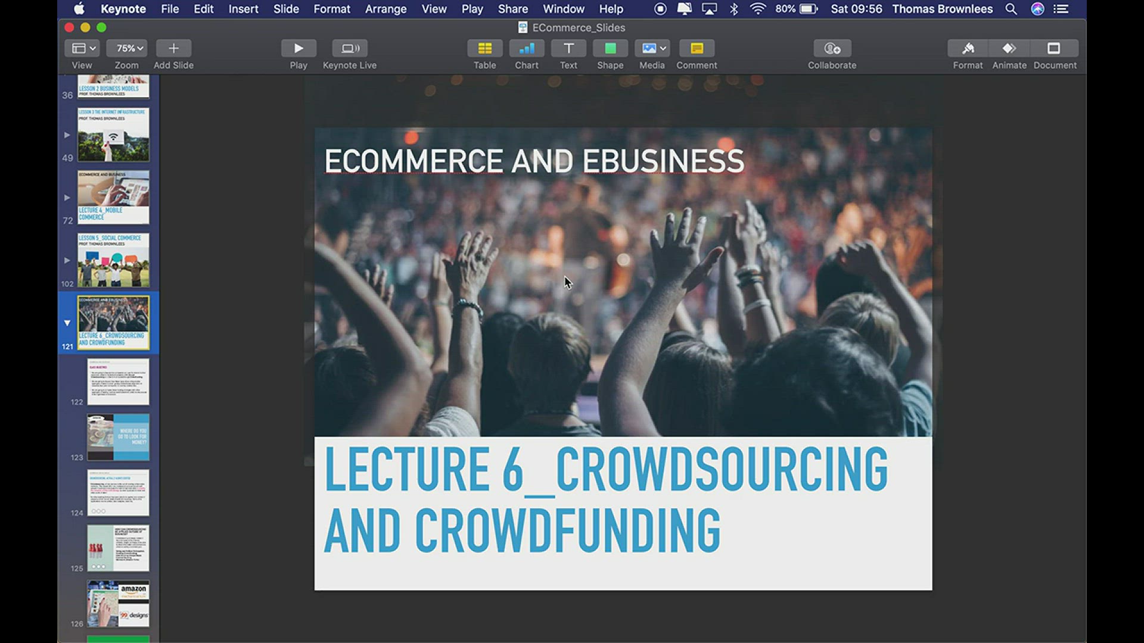Click the Add Slide button
This screenshot has width=1144, height=643.
click(173, 48)
